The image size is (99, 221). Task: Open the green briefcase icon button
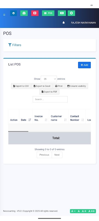24,13
